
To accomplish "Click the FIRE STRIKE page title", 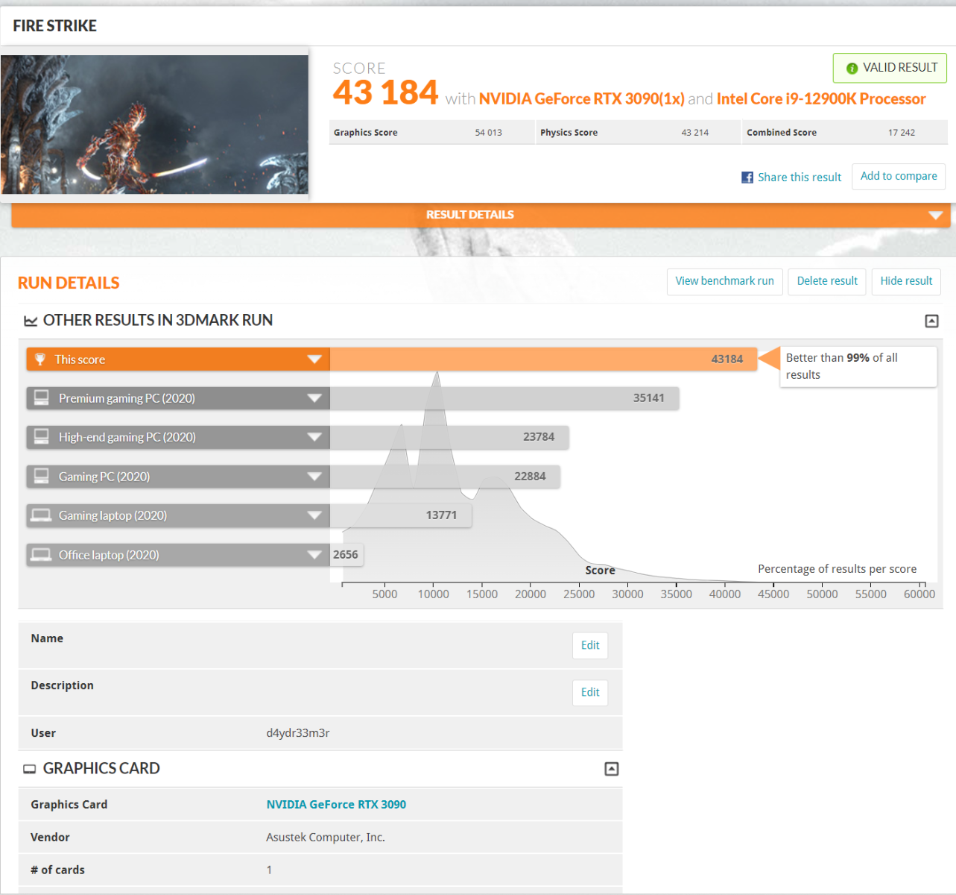I will coord(55,26).
